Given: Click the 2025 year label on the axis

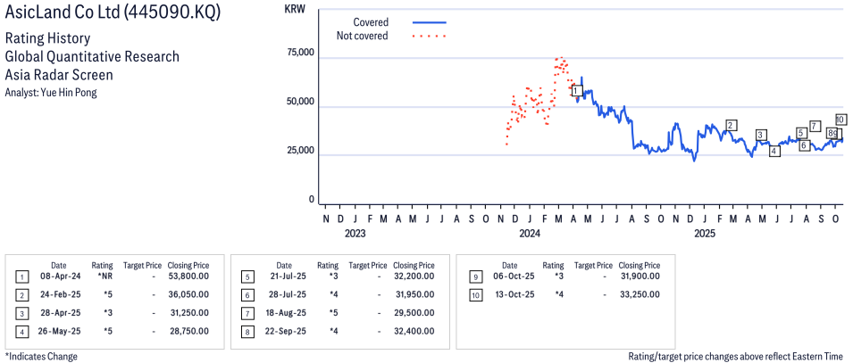Looking at the screenshot, I should (x=705, y=234).
